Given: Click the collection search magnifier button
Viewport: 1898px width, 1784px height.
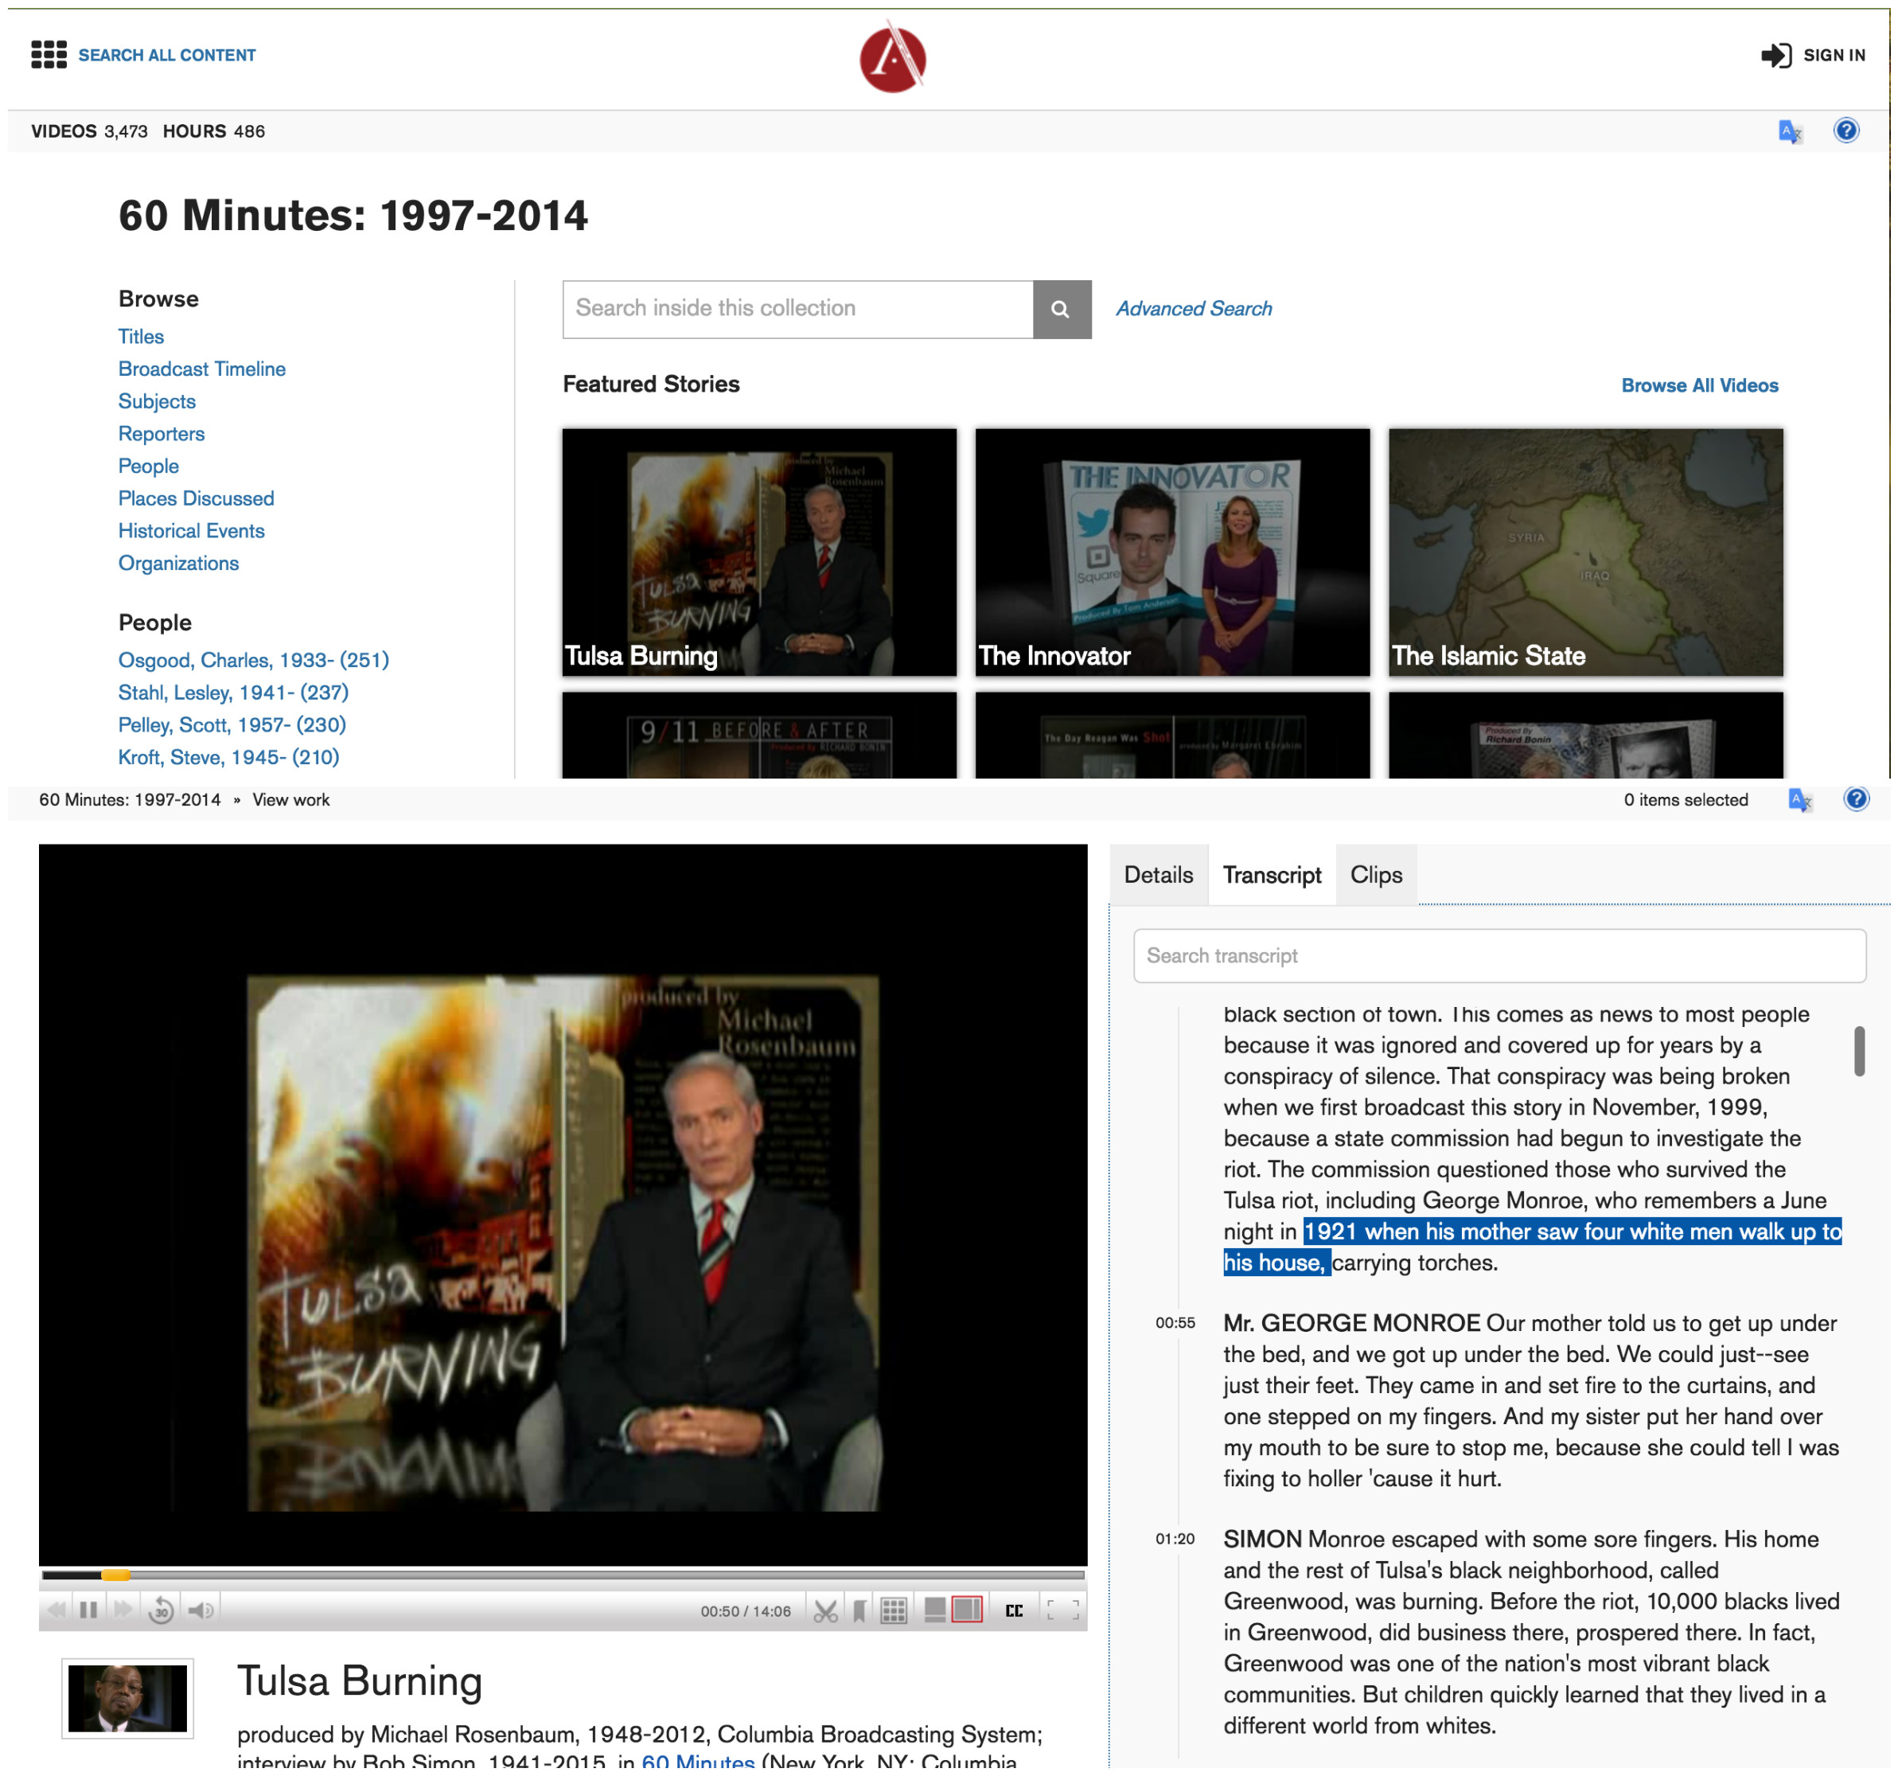Looking at the screenshot, I should pyautogui.click(x=1062, y=310).
